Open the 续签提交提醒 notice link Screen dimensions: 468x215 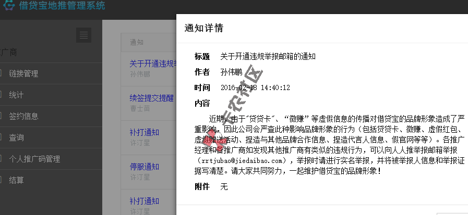(x=152, y=98)
